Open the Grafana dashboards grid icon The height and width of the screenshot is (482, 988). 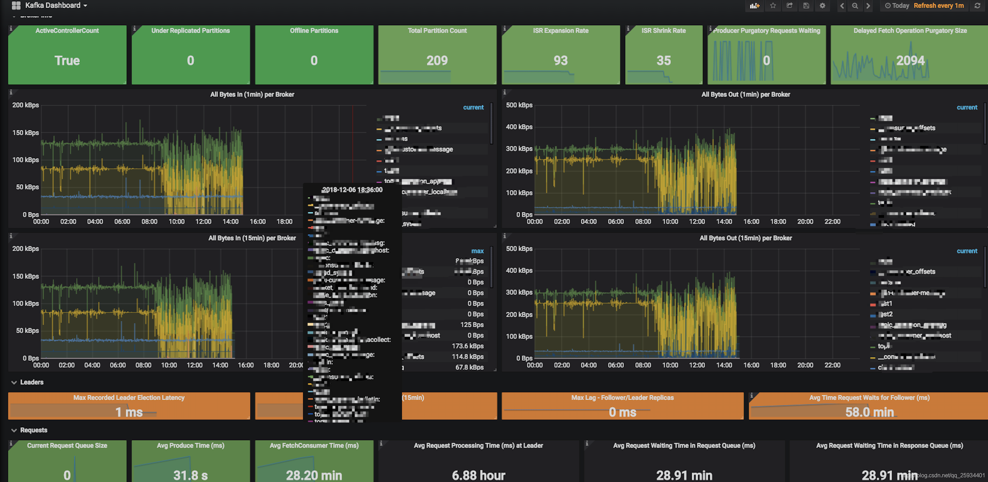[16, 6]
